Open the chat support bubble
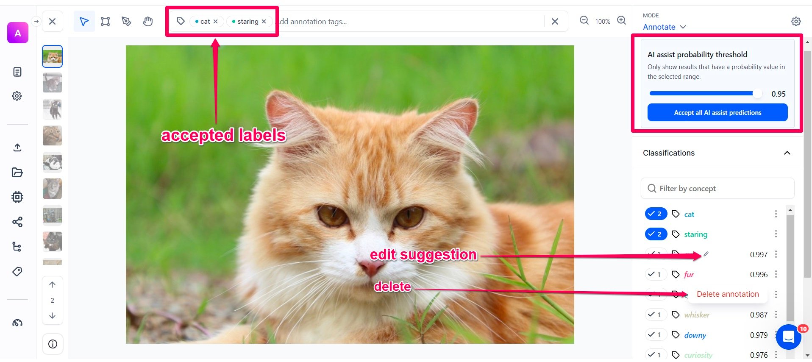 tap(788, 337)
